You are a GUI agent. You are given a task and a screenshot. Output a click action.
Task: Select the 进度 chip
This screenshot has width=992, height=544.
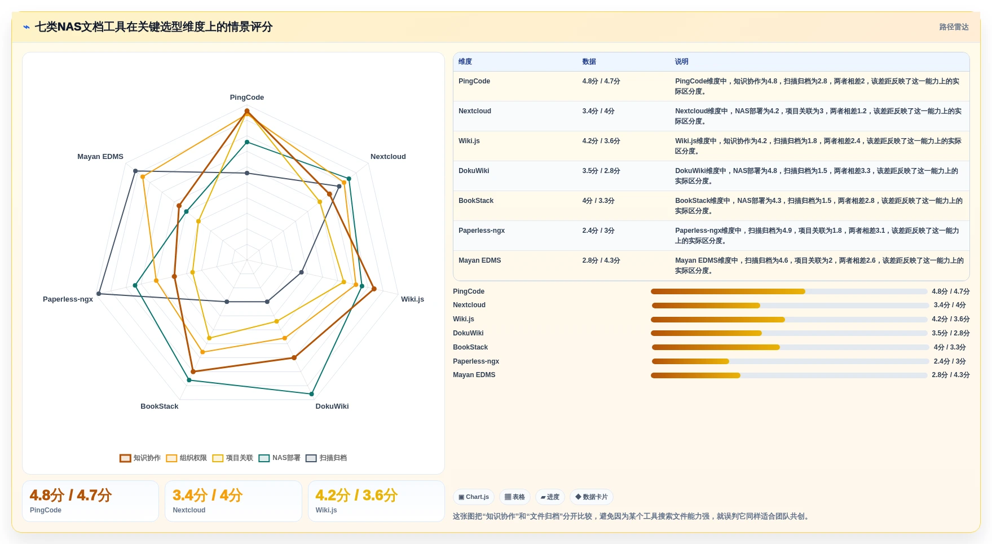550,497
